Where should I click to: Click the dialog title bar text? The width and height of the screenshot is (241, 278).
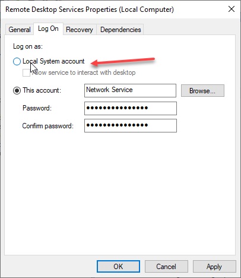pyautogui.click(x=90, y=10)
